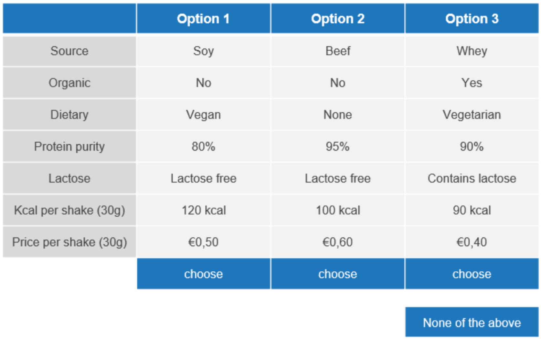541x339 pixels.
Task: Choose Option 2 beef protein shake
Action: pyautogui.click(x=337, y=274)
